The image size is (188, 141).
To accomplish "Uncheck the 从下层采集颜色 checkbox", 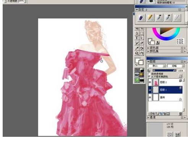I will click(149, 76).
